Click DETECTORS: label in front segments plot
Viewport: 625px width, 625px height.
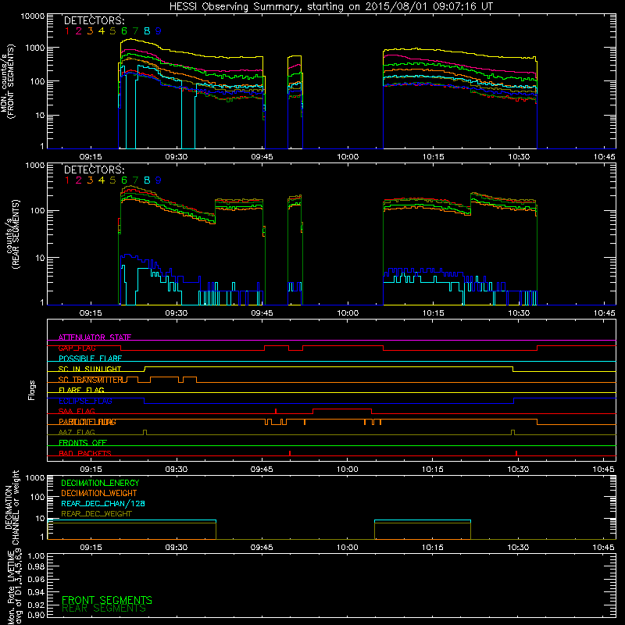pyautogui.click(x=94, y=20)
